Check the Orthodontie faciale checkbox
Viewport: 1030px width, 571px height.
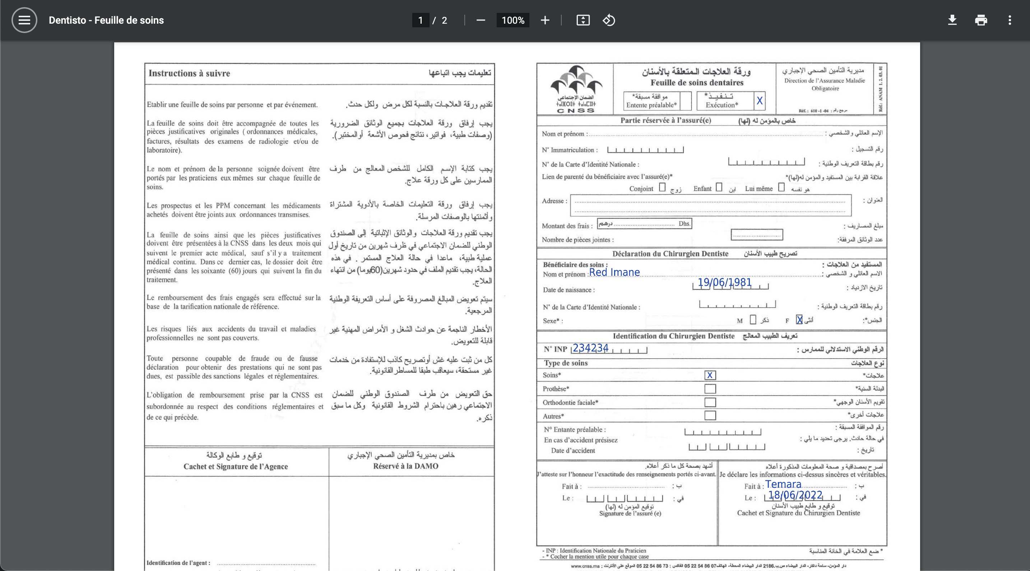coord(710,402)
